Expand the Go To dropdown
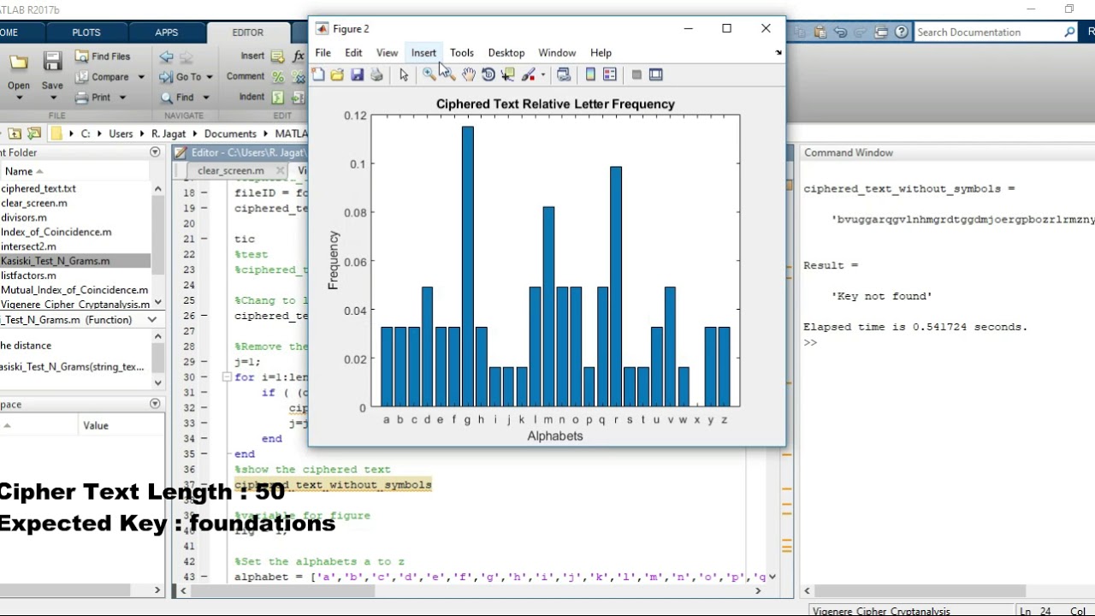The height and width of the screenshot is (616, 1095). [x=210, y=77]
